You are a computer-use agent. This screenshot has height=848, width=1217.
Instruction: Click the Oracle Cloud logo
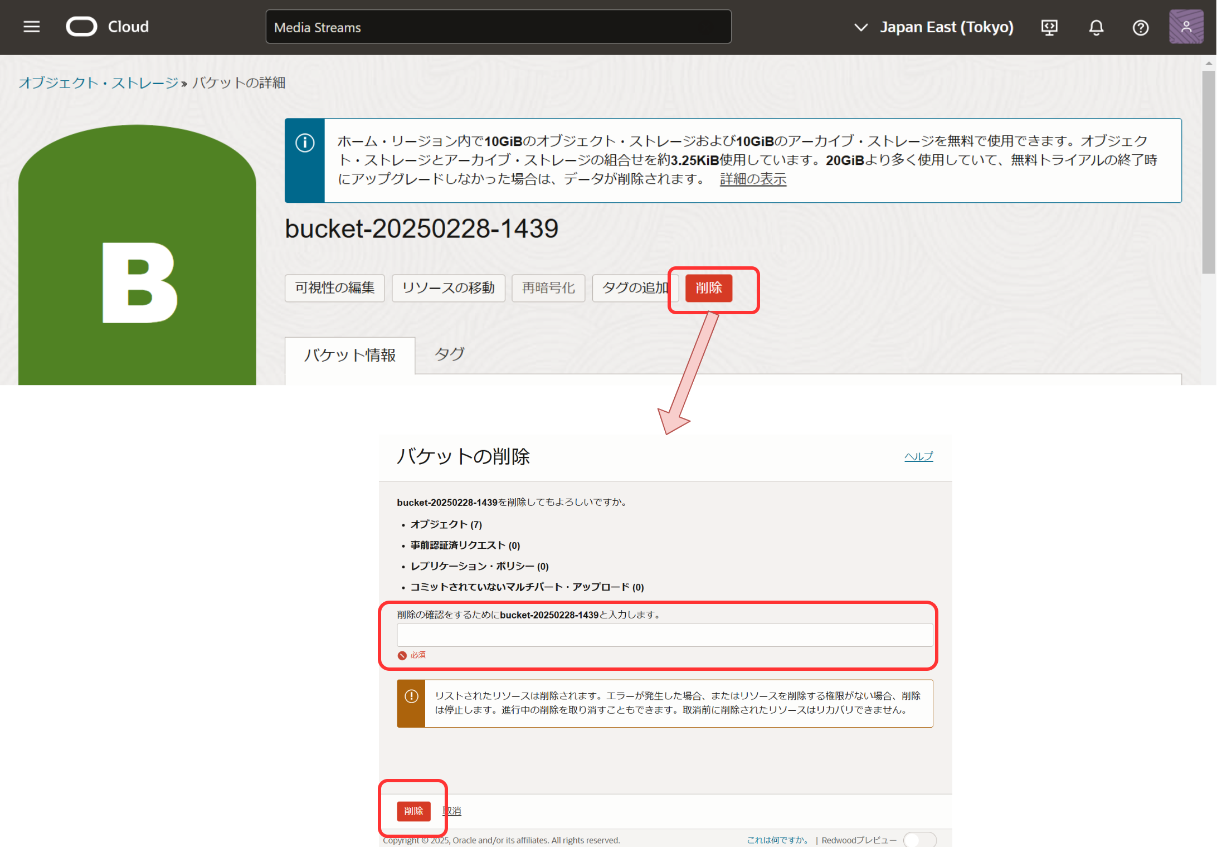click(x=108, y=27)
